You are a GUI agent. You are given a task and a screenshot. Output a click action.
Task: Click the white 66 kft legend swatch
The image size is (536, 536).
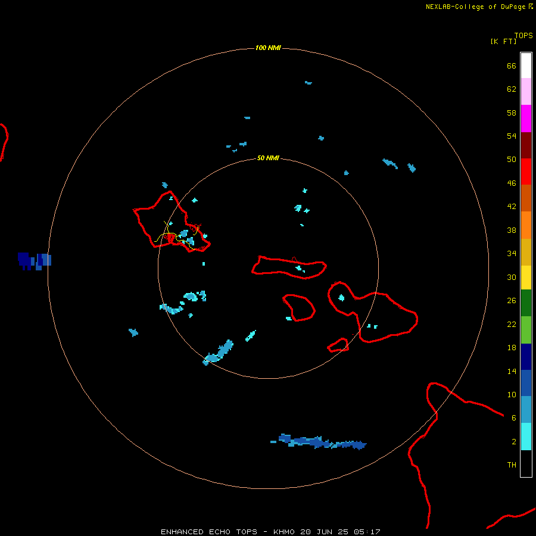point(526,66)
